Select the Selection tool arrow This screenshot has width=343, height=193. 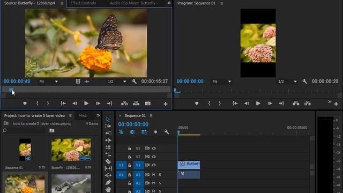(x=108, y=119)
